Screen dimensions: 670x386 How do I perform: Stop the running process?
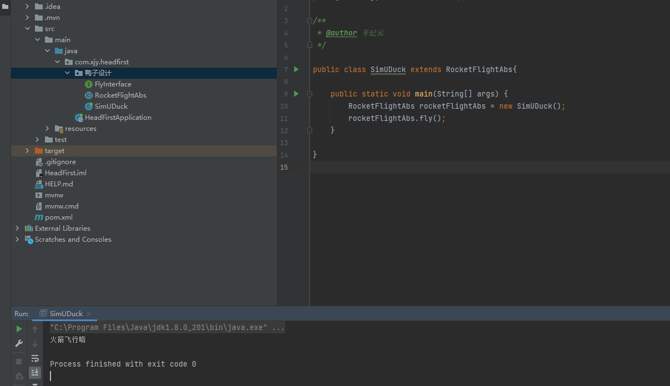pos(19,362)
